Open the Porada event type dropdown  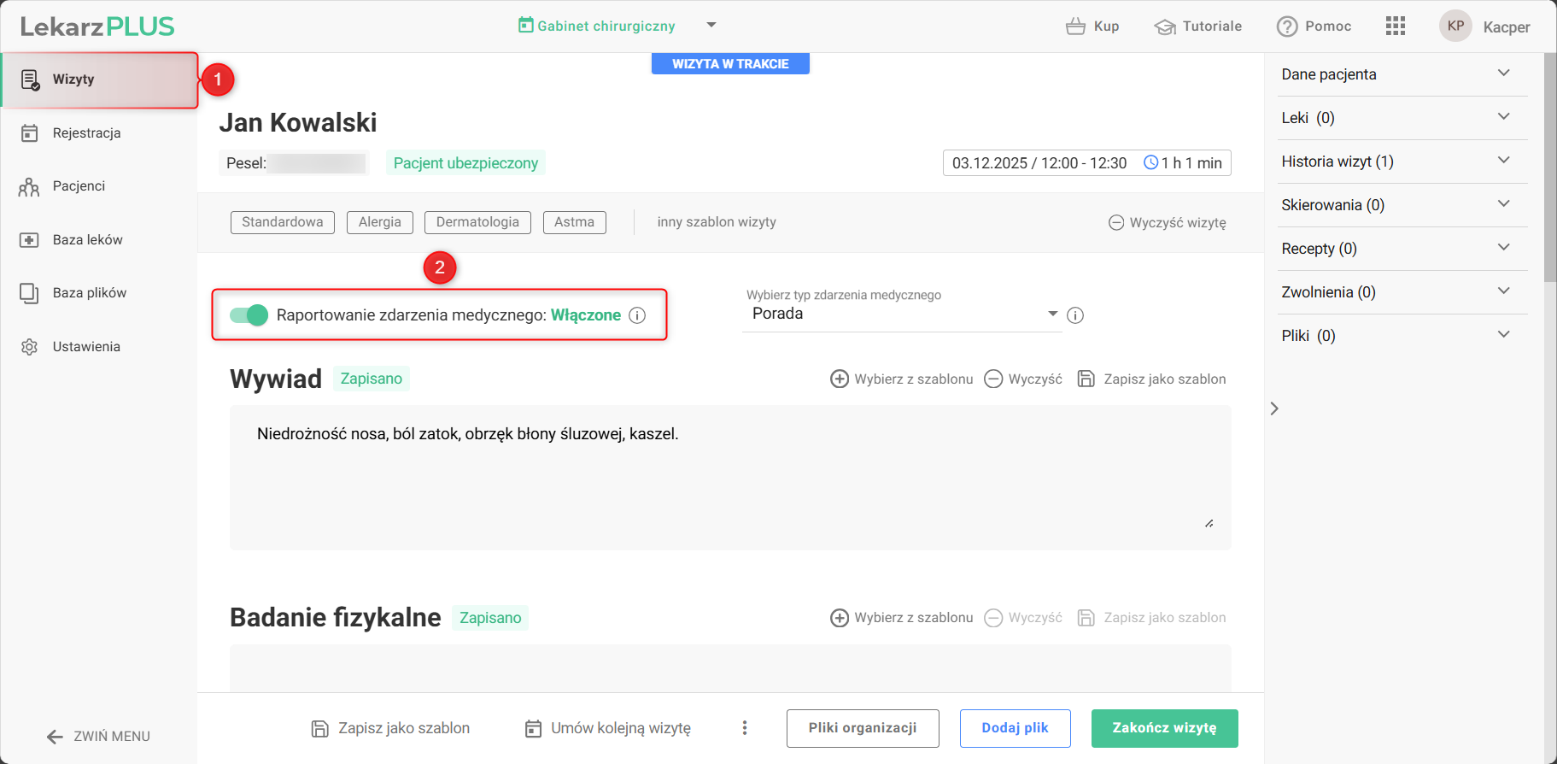click(x=901, y=314)
